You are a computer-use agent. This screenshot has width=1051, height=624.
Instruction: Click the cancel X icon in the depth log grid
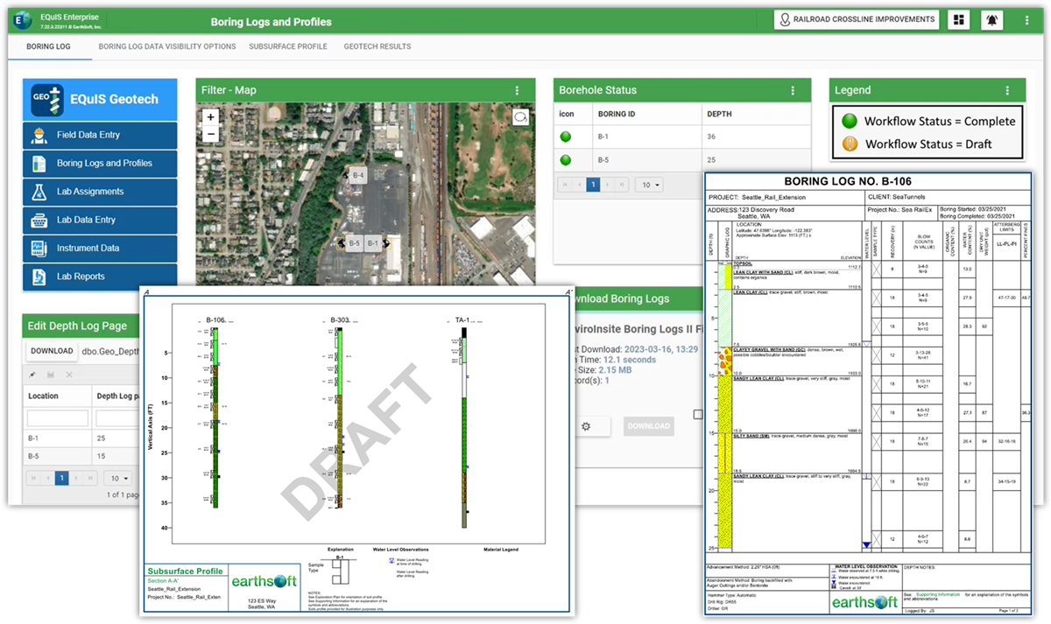[69, 375]
